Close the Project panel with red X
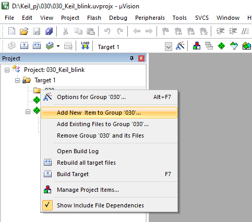The width and height of the screenshot is (252, 222). 141,58
